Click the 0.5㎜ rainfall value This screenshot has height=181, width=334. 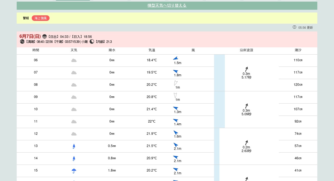click(x=112, y=146)
